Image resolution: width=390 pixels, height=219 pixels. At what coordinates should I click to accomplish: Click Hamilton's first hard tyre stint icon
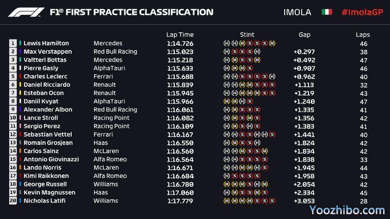point(227,43)
